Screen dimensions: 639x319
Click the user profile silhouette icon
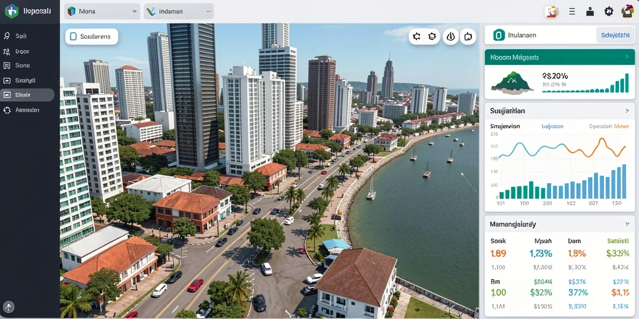pos(590,12)
